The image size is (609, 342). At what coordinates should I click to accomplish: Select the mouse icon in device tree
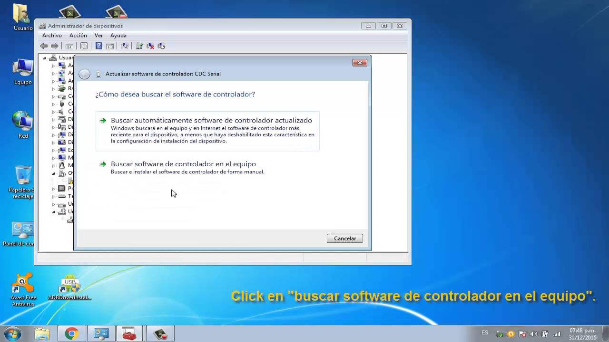click(x=62, y=165)
